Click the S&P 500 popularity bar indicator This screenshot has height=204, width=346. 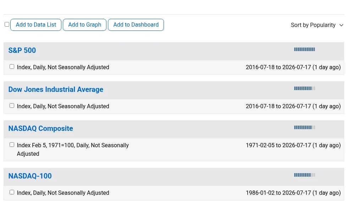[304, 49]
